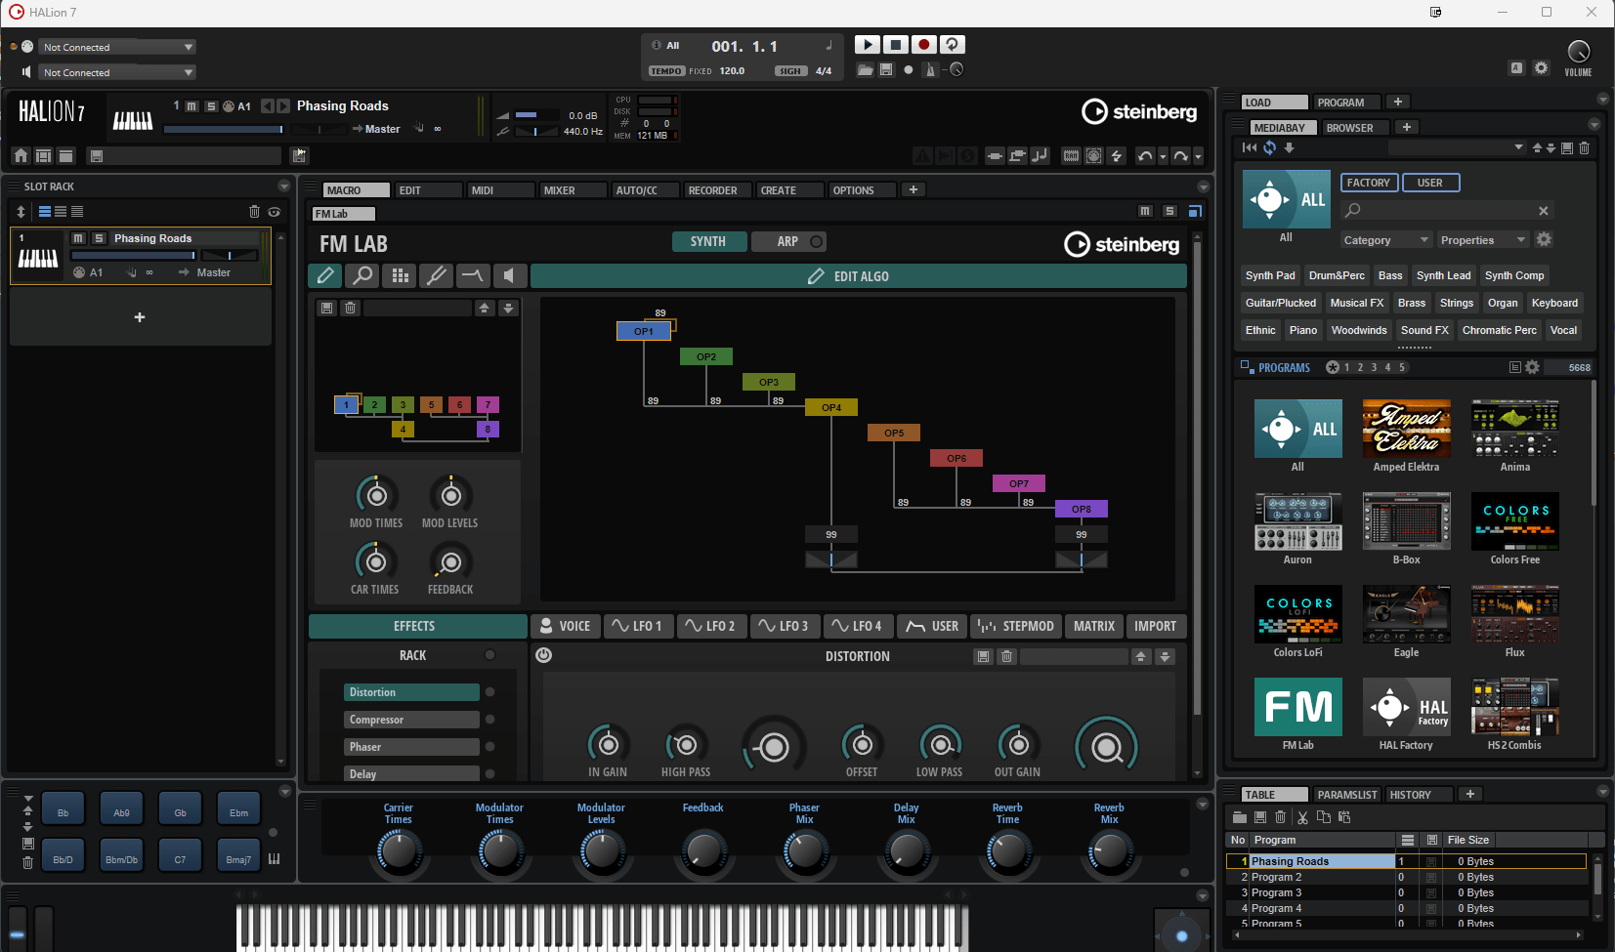
Task: Click the speaker icon in FM Lab toolbar
Action: [x=509, y=276]
